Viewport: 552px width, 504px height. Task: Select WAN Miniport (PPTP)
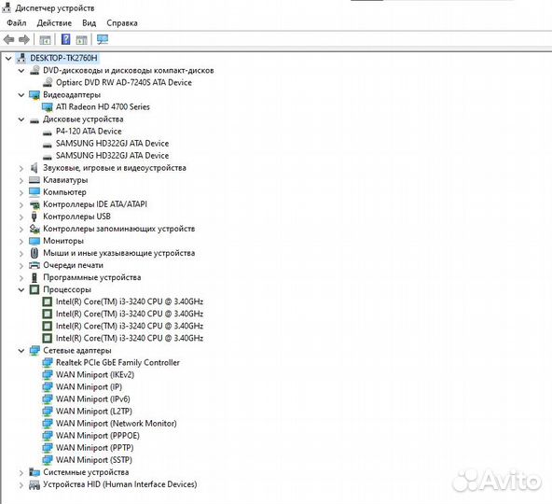coord(95,448)
